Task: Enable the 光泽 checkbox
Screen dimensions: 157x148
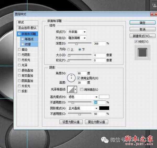Action: point(19,65)
